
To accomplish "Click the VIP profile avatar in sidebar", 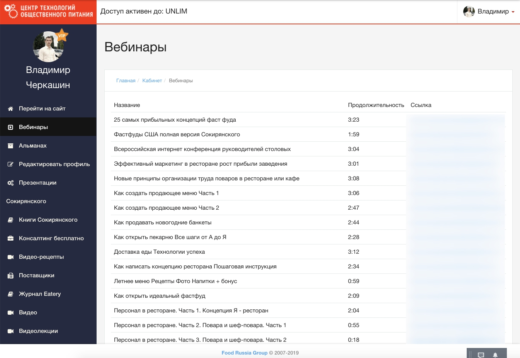I will pos(48,47).
